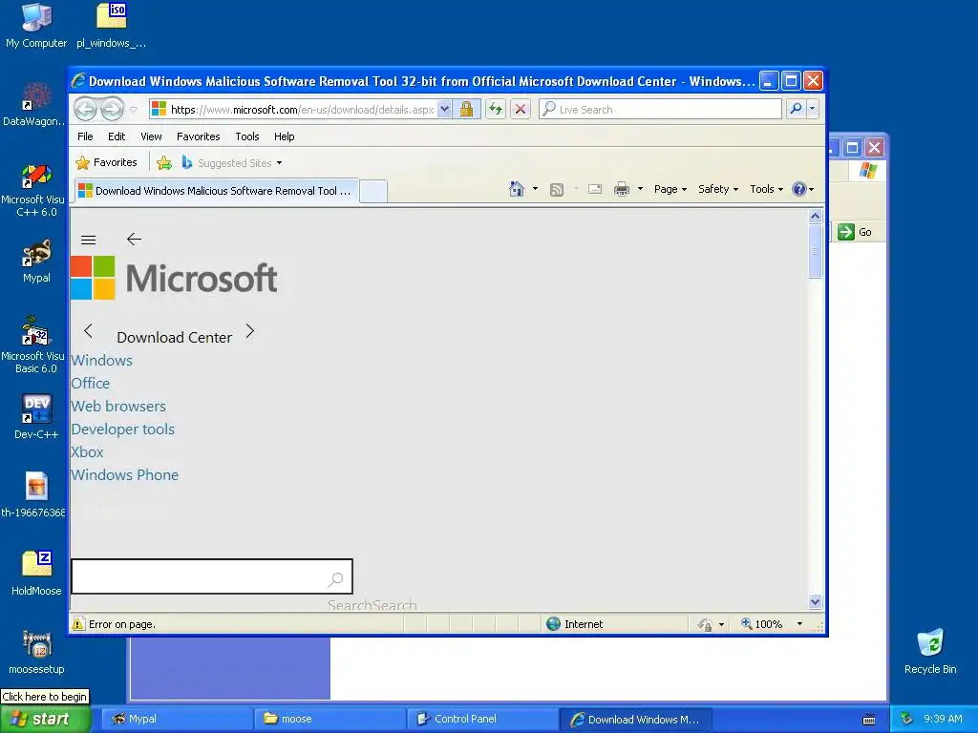978x733 pixels.
Task: Click the Download Center heading
Action: 174,337
